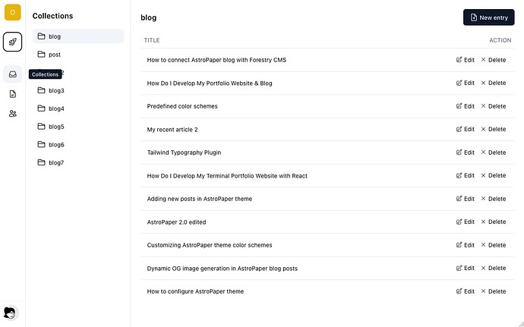524x327 pixels.
Task: Edit the Tailwind Typography Plugin entry
Action: (466, 152)
